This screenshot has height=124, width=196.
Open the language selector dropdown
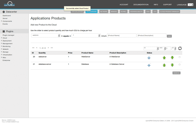coord(190,5)
